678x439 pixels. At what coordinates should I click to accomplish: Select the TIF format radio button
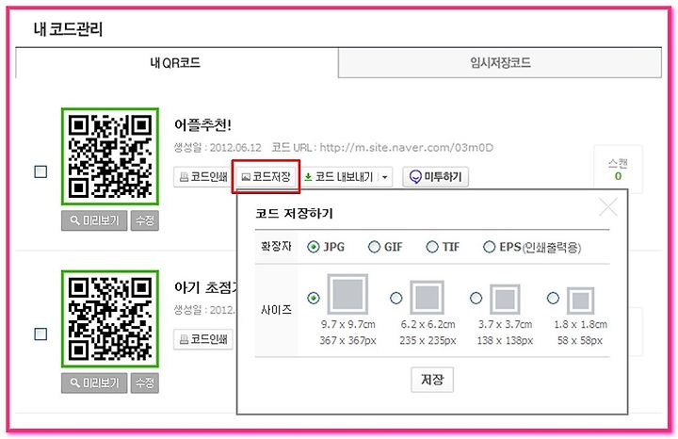[x=432, y=247]
